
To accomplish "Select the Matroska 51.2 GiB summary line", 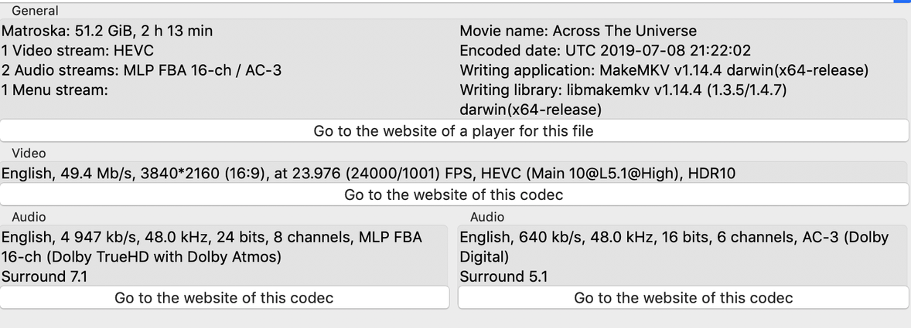I will point(107,32).
